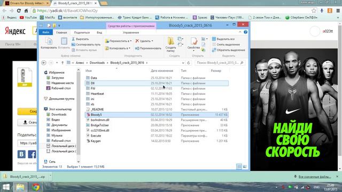This screenshot has height=192, width=342.
Task: Sort by the Size (Размер) column header
Action: 216,71
